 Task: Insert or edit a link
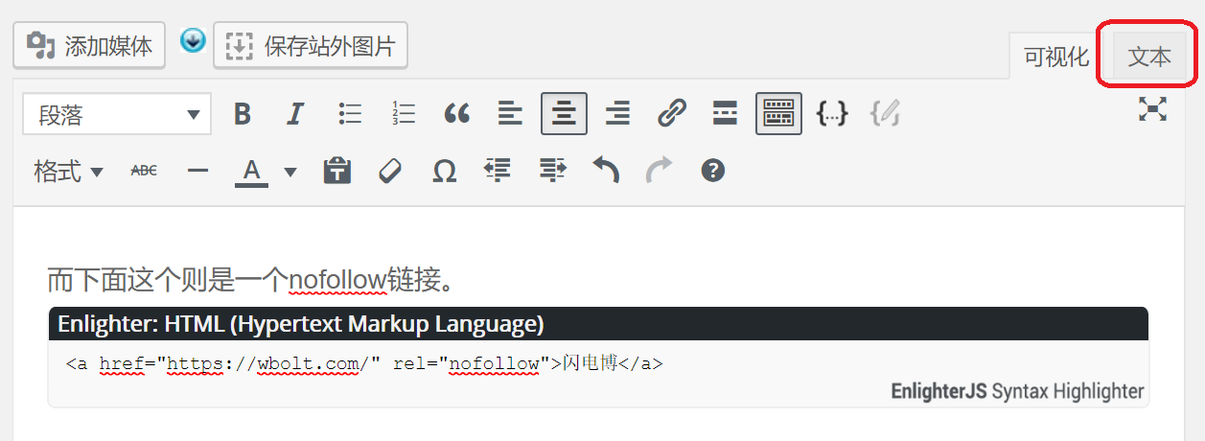tap(671, 114)
